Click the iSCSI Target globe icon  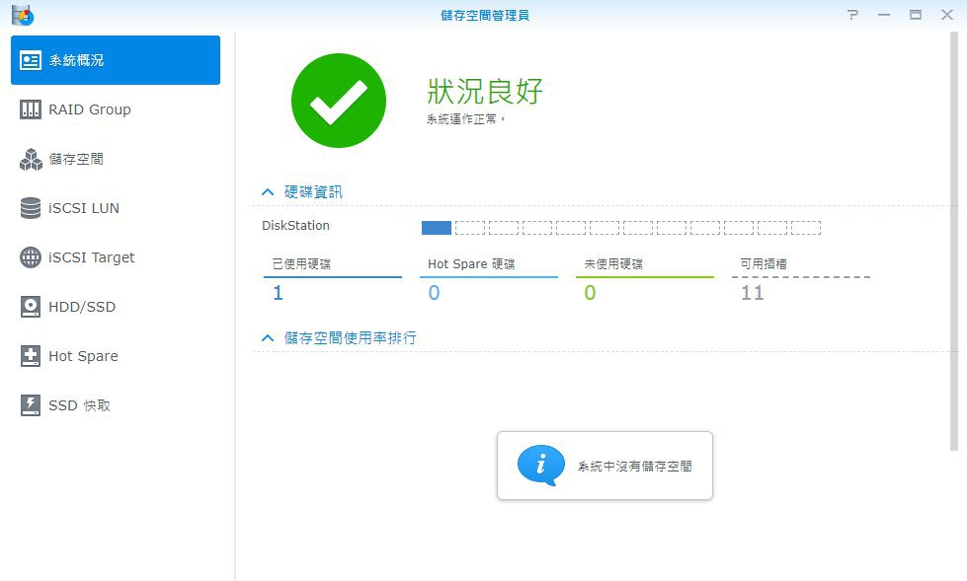click(31, 257)
